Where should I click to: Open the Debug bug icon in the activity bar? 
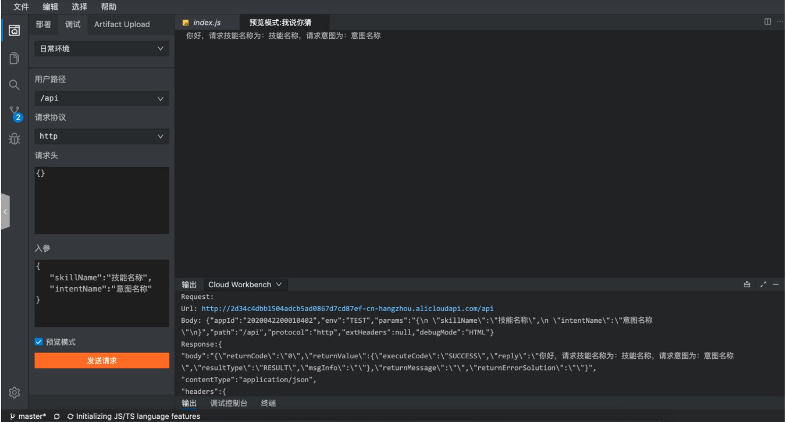pyautogui.click(x=14, y=139)
